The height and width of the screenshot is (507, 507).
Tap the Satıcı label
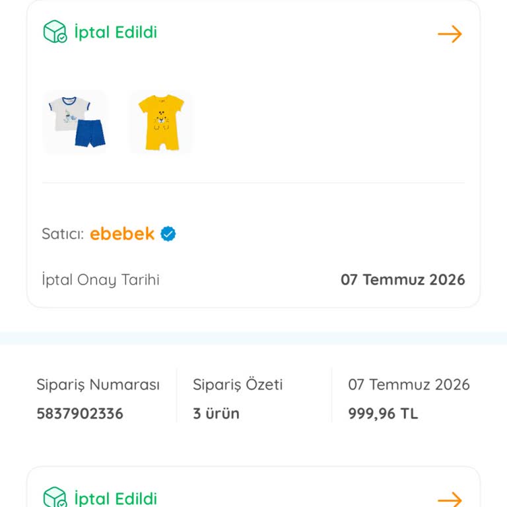[63, 234]
